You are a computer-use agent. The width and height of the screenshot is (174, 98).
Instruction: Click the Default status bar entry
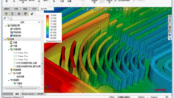point(154,97)
